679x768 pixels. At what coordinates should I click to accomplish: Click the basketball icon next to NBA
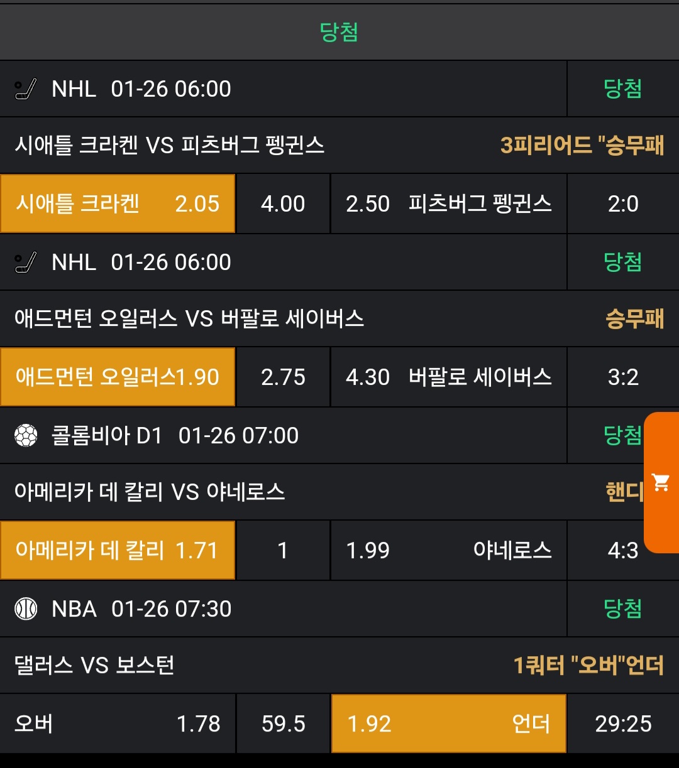[26, 609]
